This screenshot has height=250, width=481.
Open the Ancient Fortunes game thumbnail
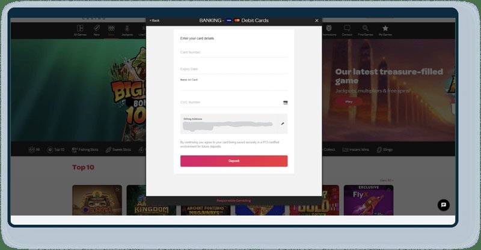point(206,210)
